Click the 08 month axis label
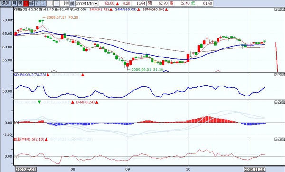 tap(73, 170)
